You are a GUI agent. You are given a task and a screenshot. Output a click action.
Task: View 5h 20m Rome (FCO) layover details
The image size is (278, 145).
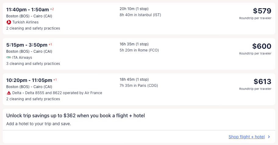click(139, 50)
